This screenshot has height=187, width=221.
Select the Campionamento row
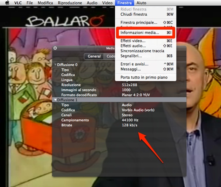pyautogui.click(x=119, y=120)
